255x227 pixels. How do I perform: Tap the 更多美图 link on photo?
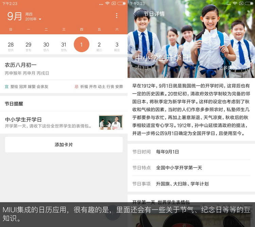coord(230,68)
